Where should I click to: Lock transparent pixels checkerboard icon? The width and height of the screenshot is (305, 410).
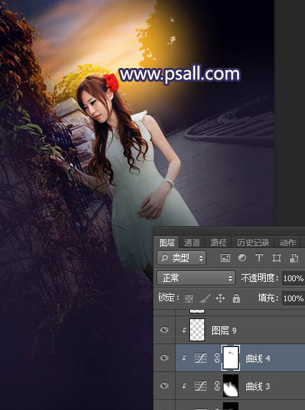pyautogui.click(x=189, y=298)
